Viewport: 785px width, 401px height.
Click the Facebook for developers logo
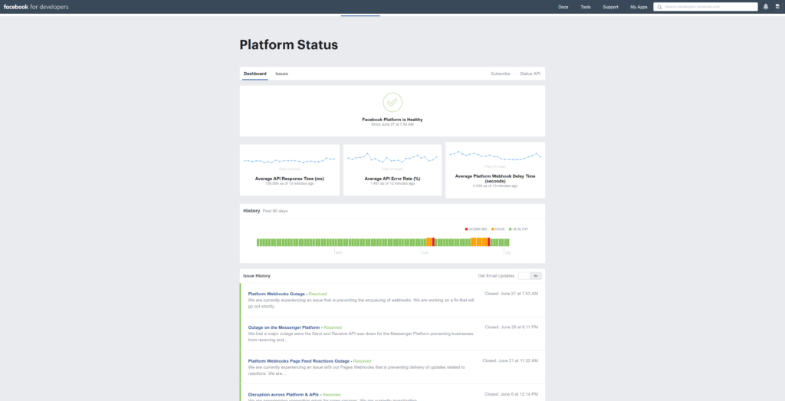point(36,7)
